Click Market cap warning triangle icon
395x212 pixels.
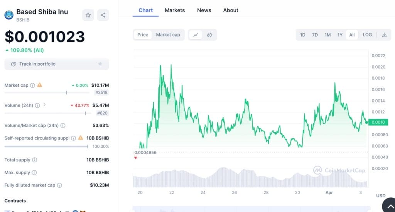[39, 85]
